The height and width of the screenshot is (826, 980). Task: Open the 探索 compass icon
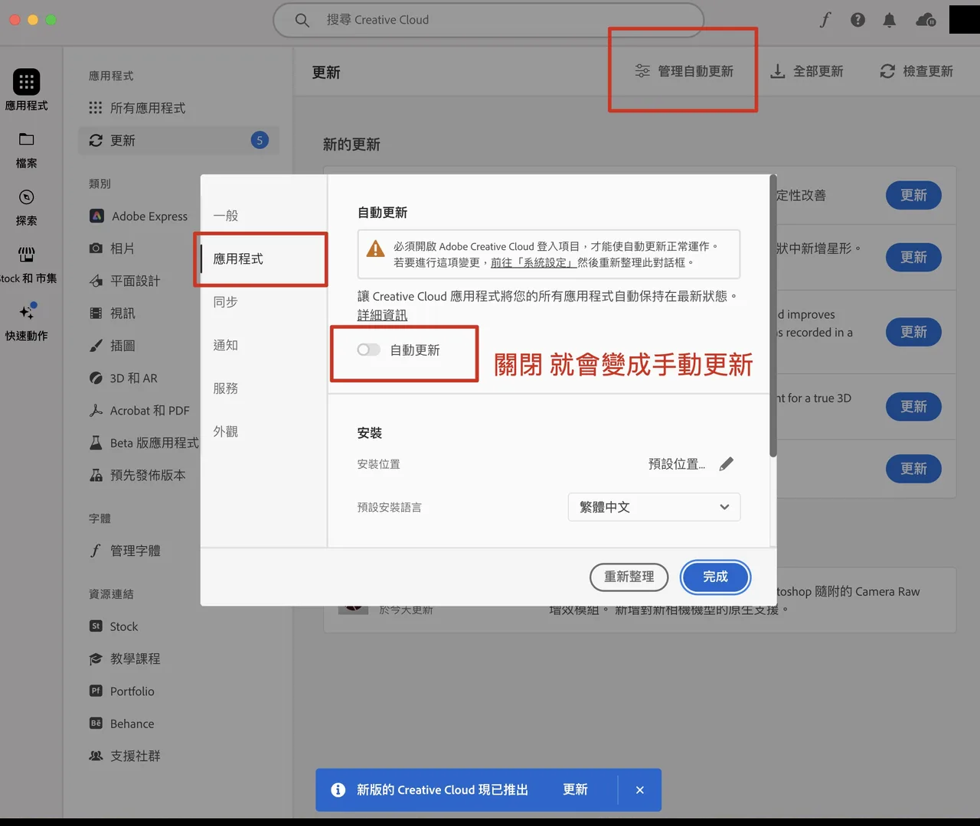[26, 197]
